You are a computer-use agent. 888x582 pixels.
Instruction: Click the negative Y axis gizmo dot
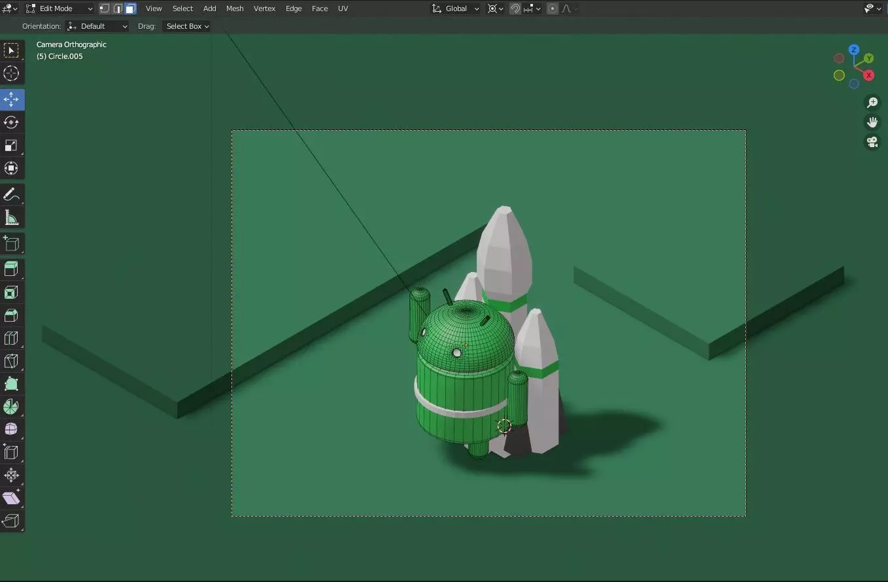[839, 75]
